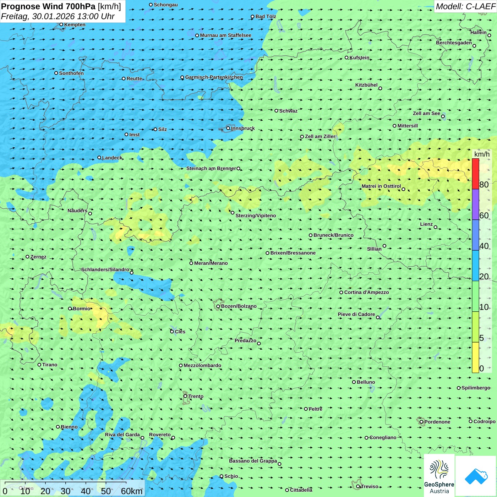The width and height of the screenshot is (497, 497).
Task: Click the yellow 0 km/h legend color
Action: point(475,357)
